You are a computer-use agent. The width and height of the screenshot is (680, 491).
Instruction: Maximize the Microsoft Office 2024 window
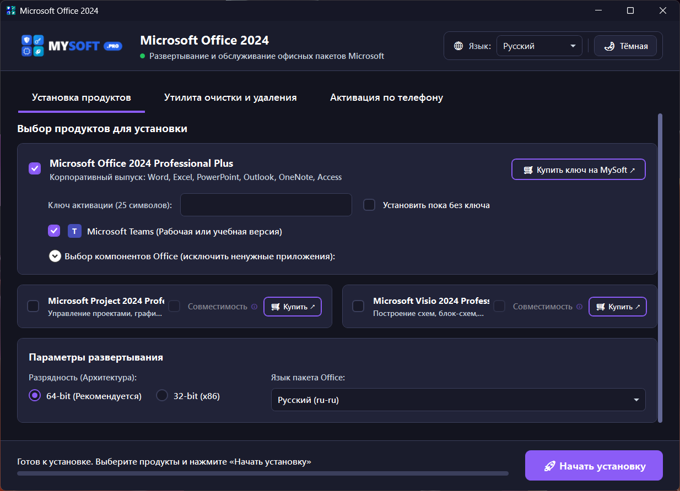coord(630,10)
